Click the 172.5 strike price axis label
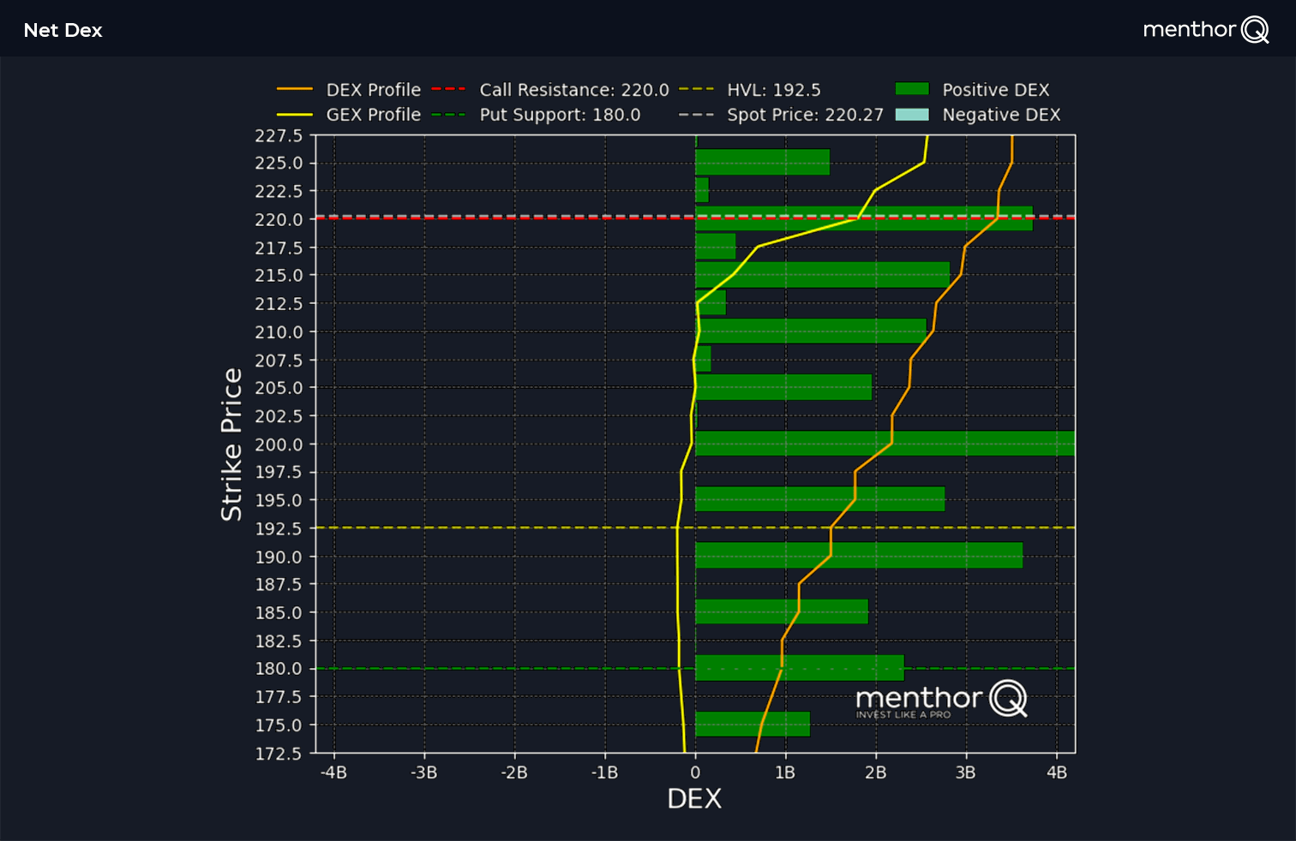1296x841 pixels. (x=279, y=754)
